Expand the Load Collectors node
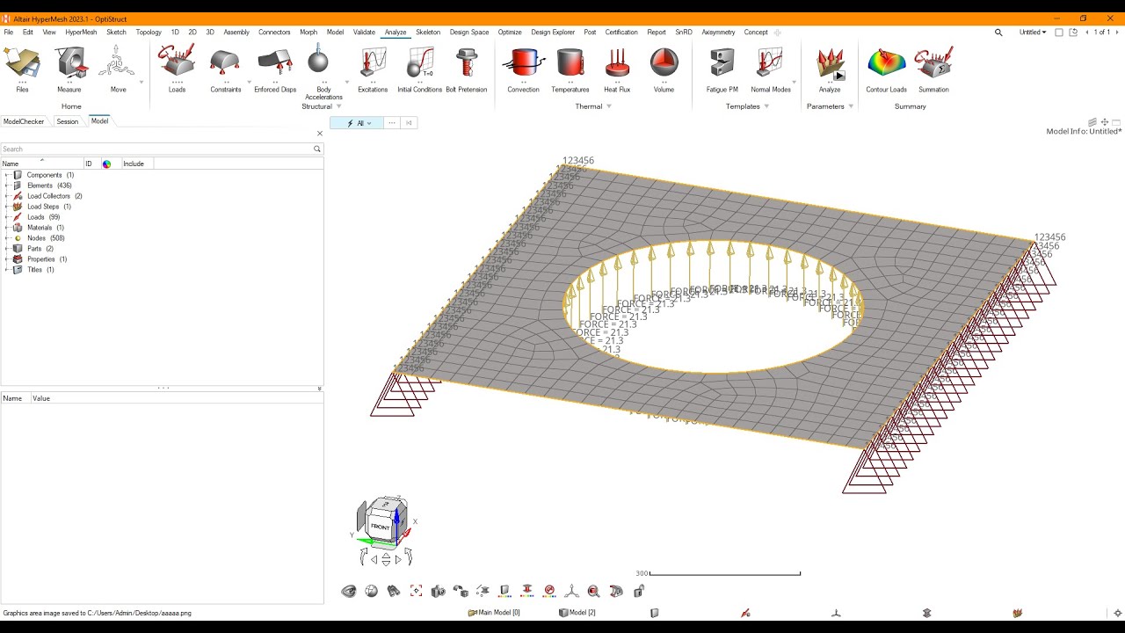The width and height of the screenshot is (1125, 633). pyautogui.click(x=6, y=196)
